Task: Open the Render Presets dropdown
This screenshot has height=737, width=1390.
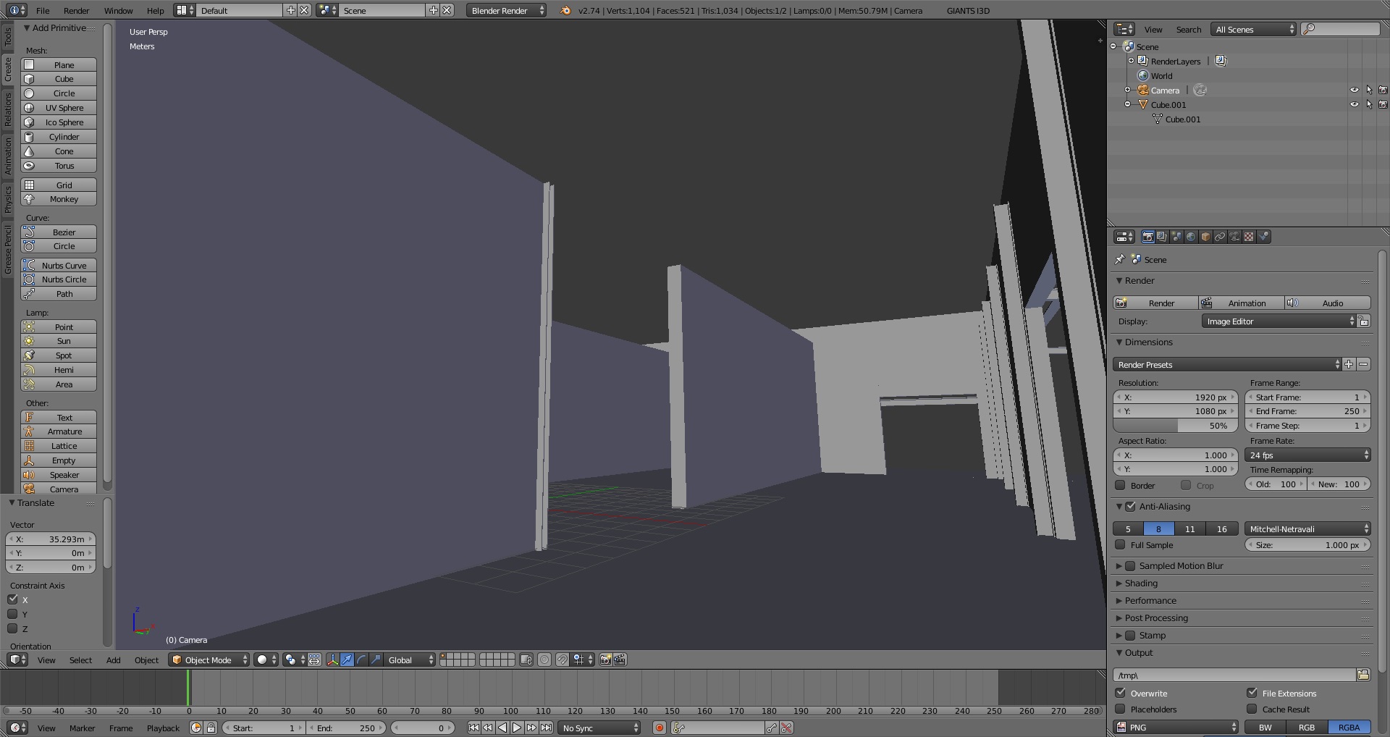Action: [x=1227, y=364]
